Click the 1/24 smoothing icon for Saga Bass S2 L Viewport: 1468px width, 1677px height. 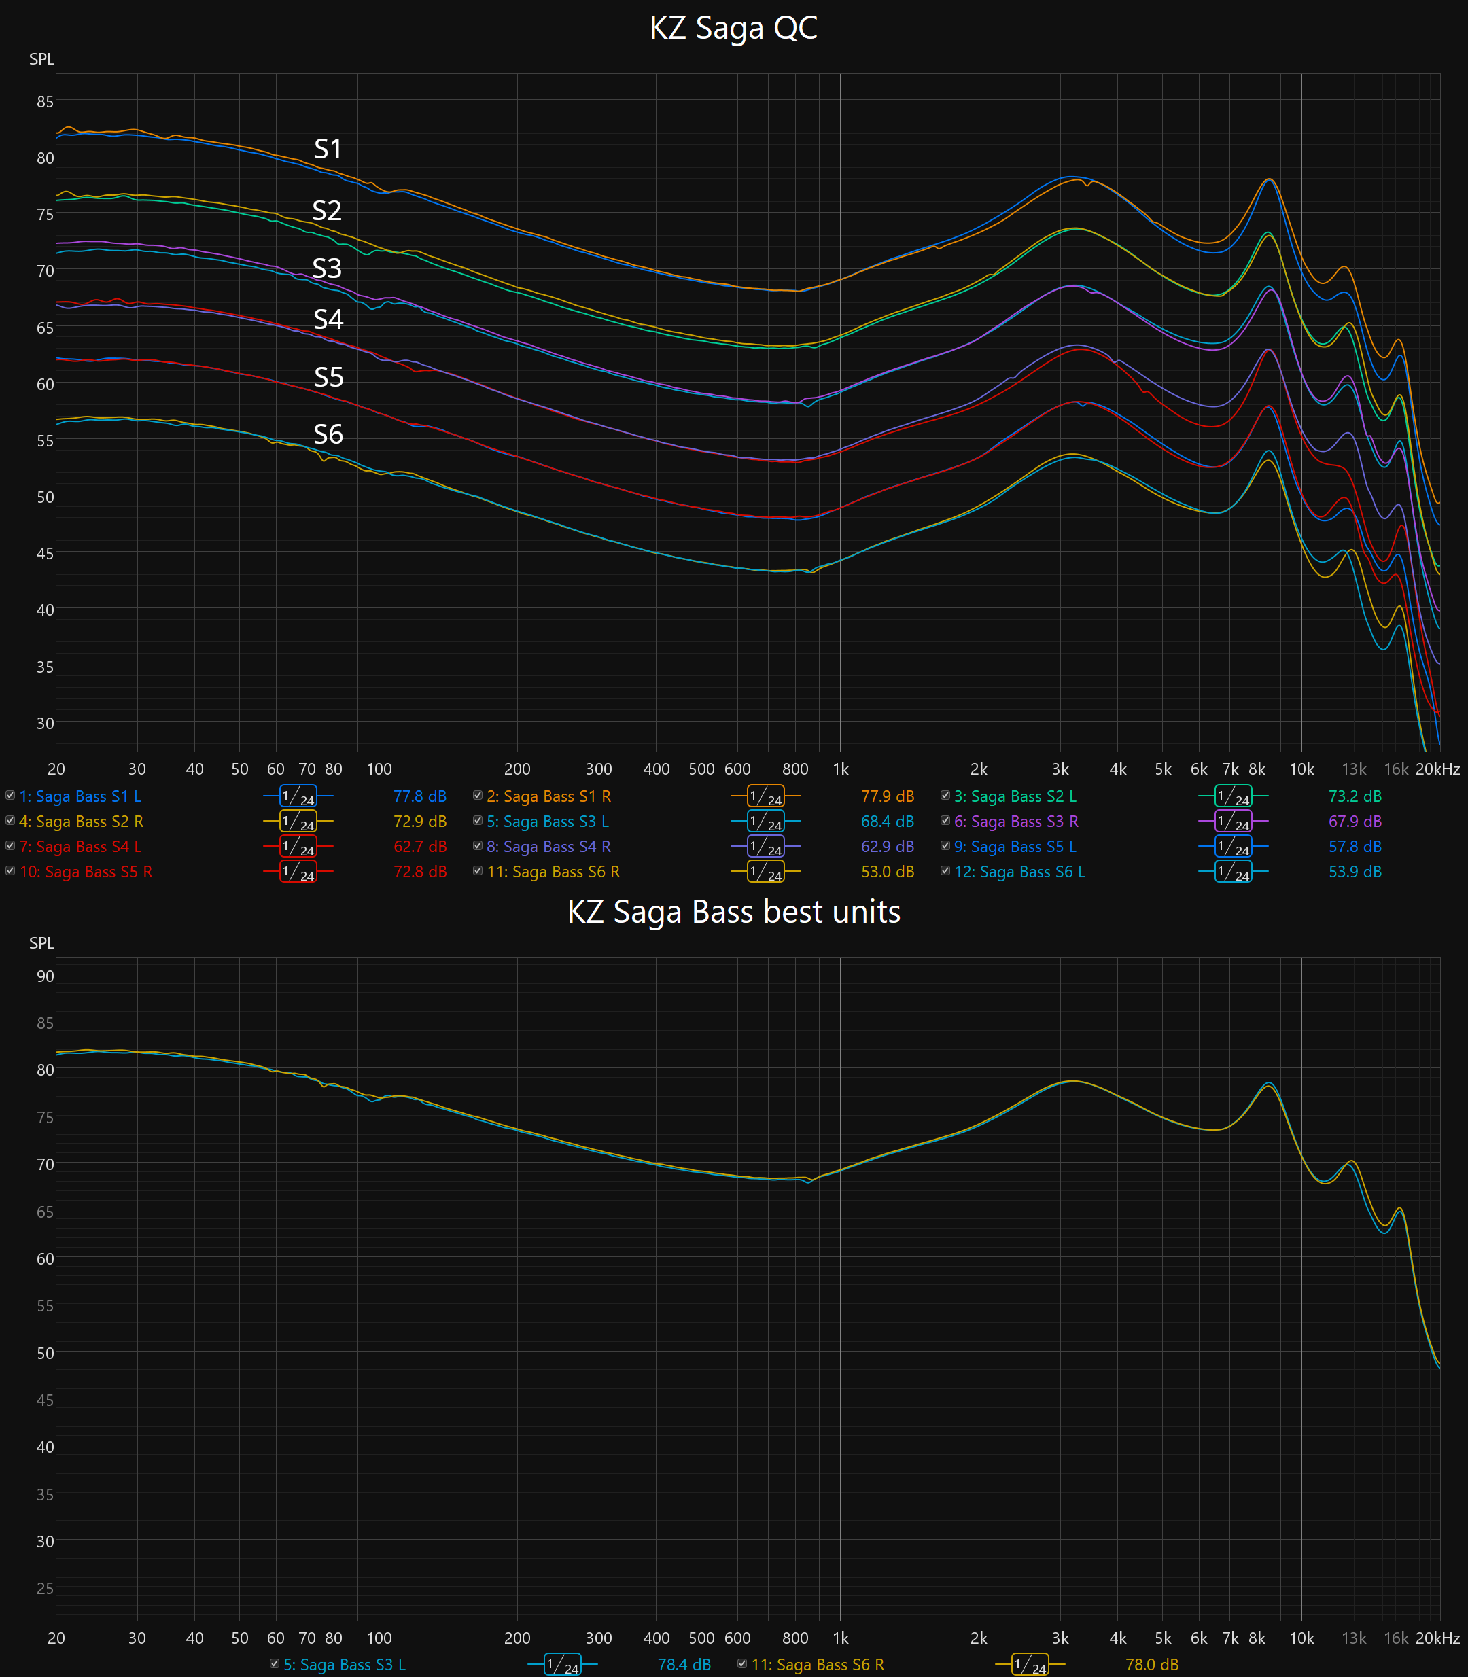coord(1233,796)
